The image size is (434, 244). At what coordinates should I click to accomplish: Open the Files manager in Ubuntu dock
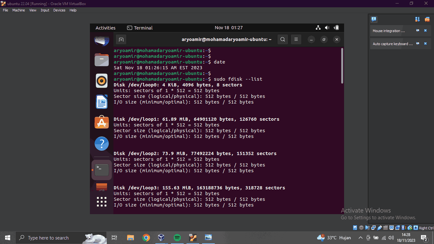pyautogui.click(x=102, y=59)
